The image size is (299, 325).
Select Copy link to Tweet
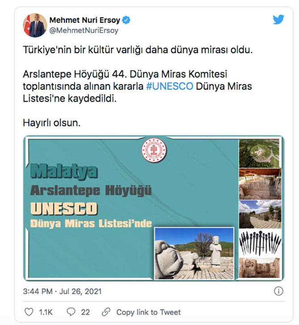tap(149, 312)
